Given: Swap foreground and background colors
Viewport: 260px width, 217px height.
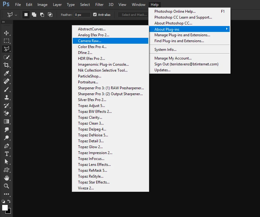Looking at the screenshot, I should pos(9,201).
